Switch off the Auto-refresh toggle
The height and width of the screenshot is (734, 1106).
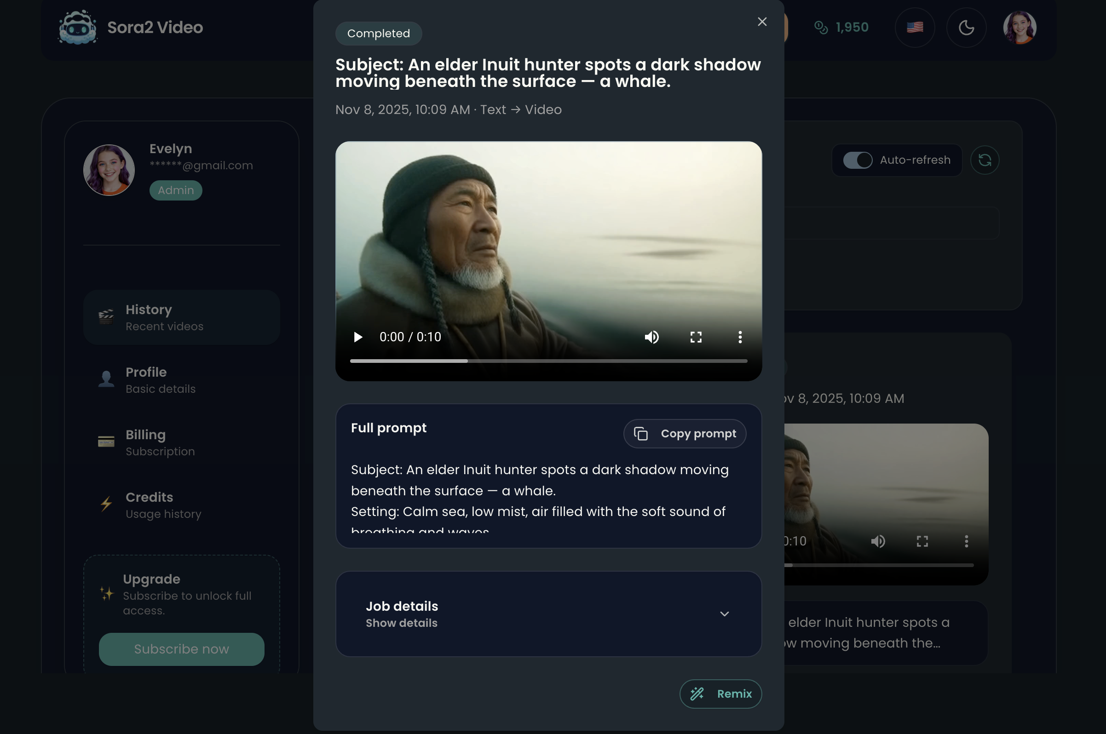(x=858, y=160)
